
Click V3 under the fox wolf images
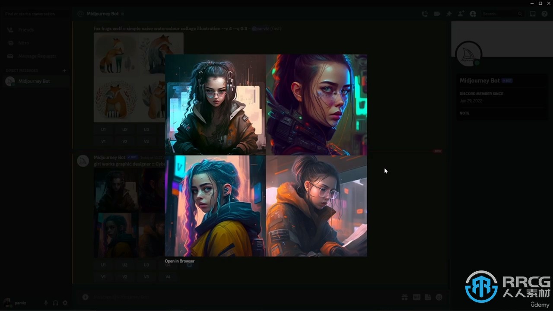146,141
